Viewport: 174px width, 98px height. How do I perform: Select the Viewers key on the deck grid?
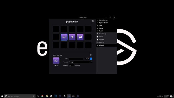(x=72, y=37)
